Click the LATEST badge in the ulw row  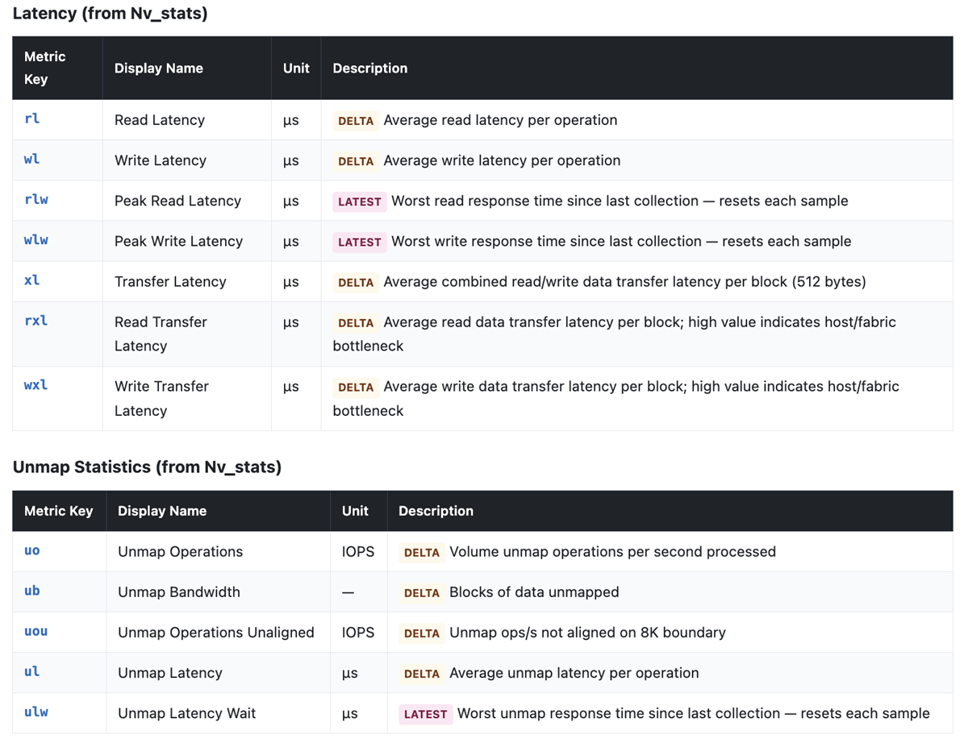point(426,714)
